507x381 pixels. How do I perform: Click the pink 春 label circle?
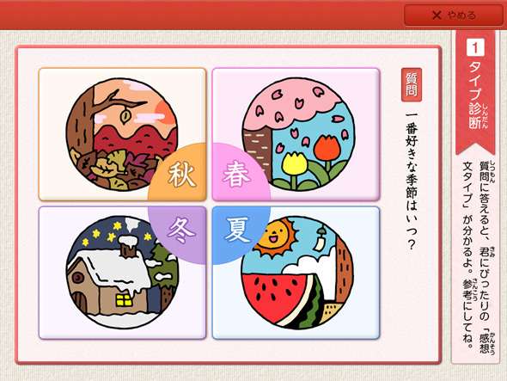point(237,175)
